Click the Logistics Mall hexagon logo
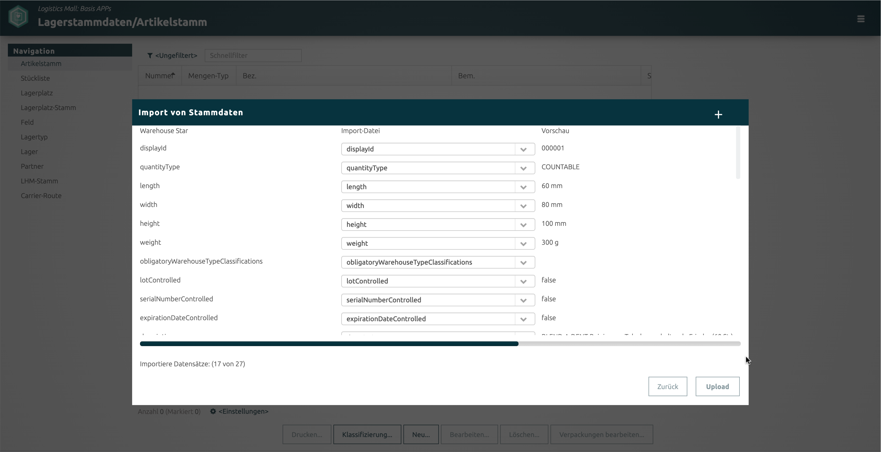Image resolution: width=881 pixels, height=452 pixels. pos(18,17)
